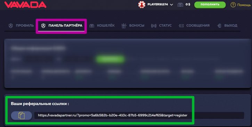This screenshot has height=127, width=252.
Task: Open the player avatar icon
Action: tap(142, 5)
